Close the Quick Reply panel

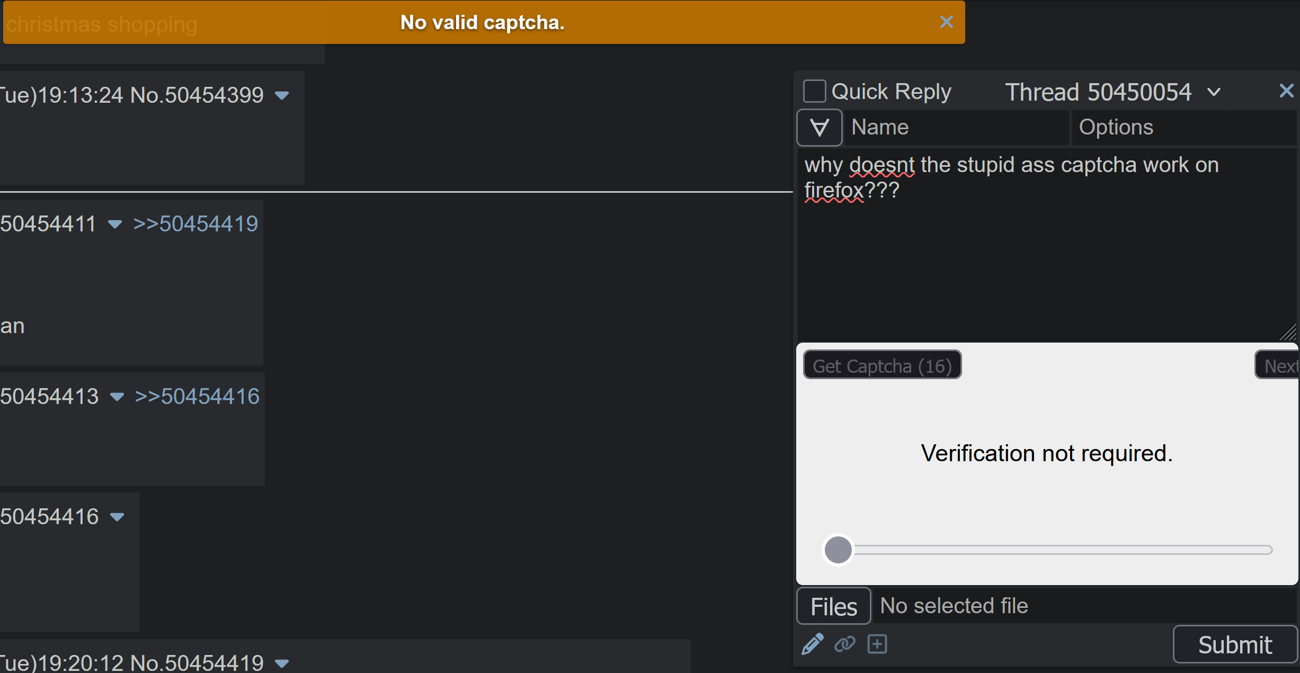pyautogui.click(x=1286, y=91)
